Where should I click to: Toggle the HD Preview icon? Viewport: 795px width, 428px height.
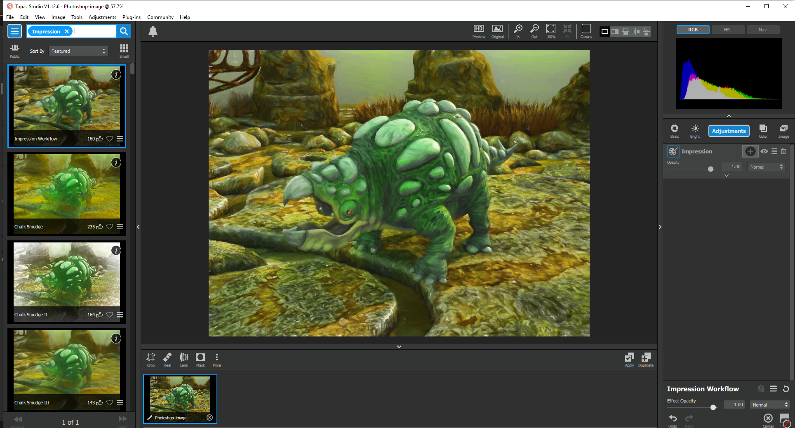click(x=479, y=31)
